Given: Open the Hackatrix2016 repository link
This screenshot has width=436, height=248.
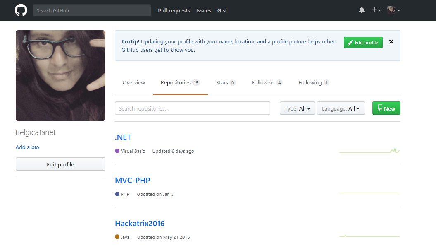Looking at the screenshot, I should point(139,224).
